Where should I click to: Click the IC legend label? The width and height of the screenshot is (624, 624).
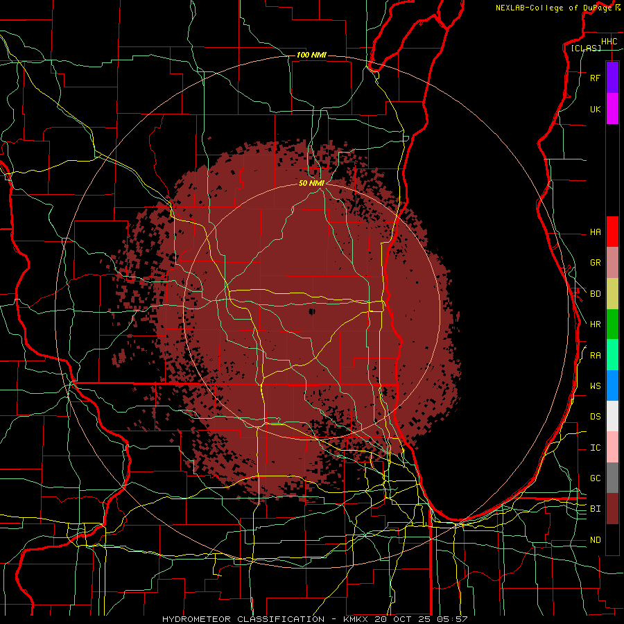click(x=595, y=448)
